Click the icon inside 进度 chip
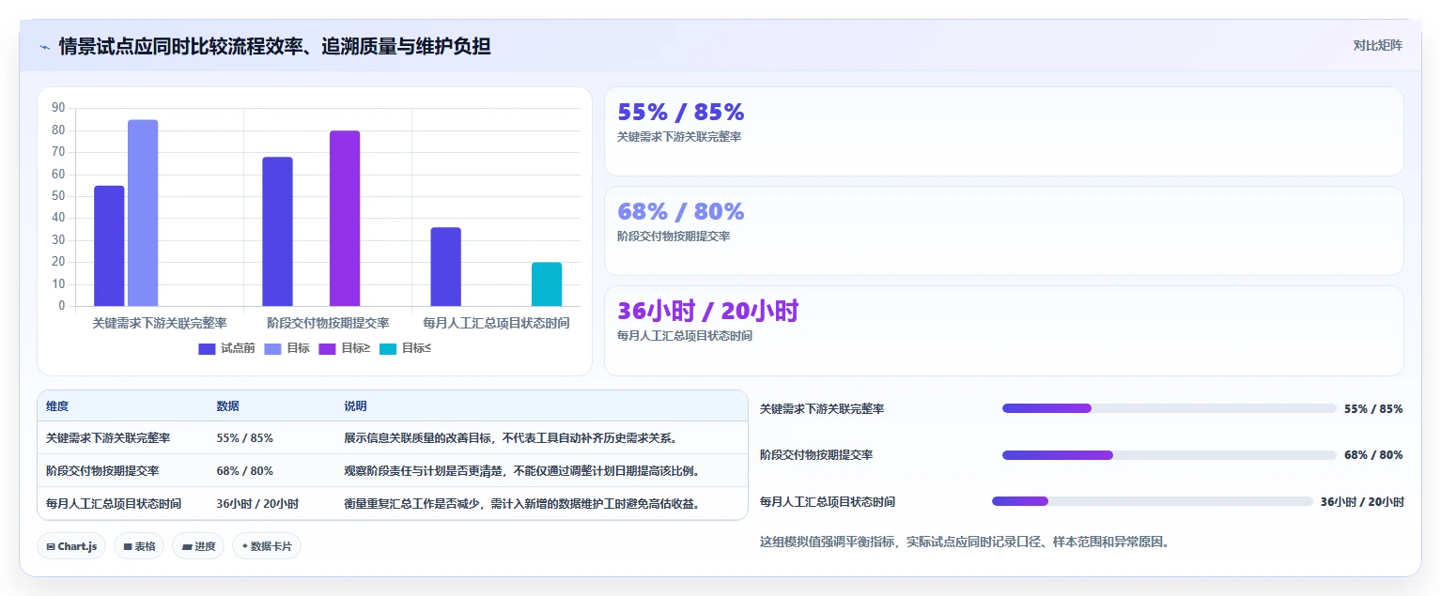Viewport: 1441px width, 596px height. [x=187, y=546]
